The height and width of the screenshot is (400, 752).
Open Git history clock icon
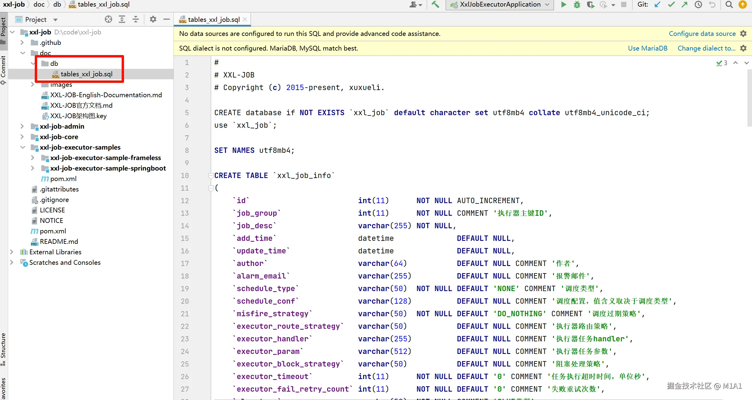coord(698,4)
